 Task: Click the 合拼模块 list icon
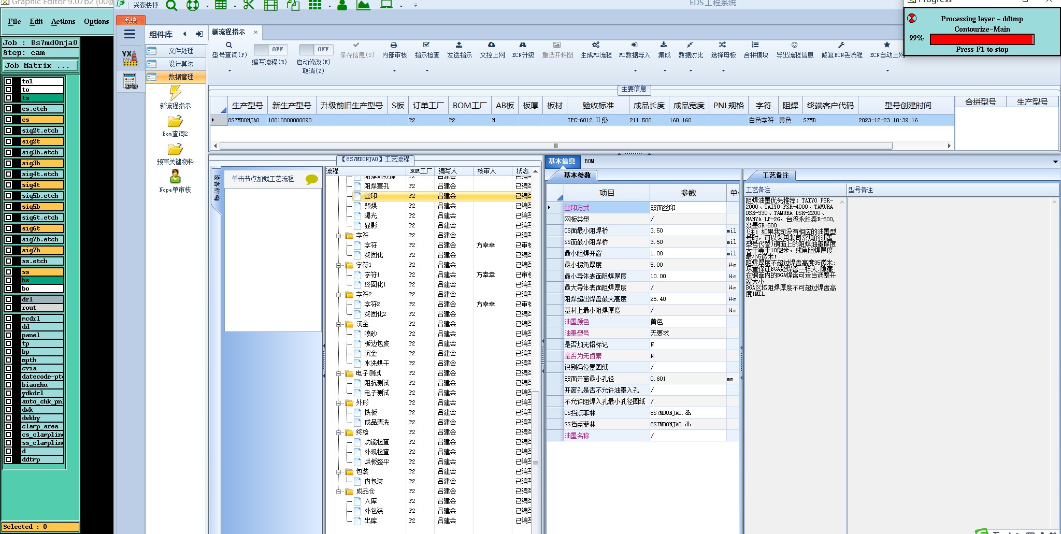755,45
